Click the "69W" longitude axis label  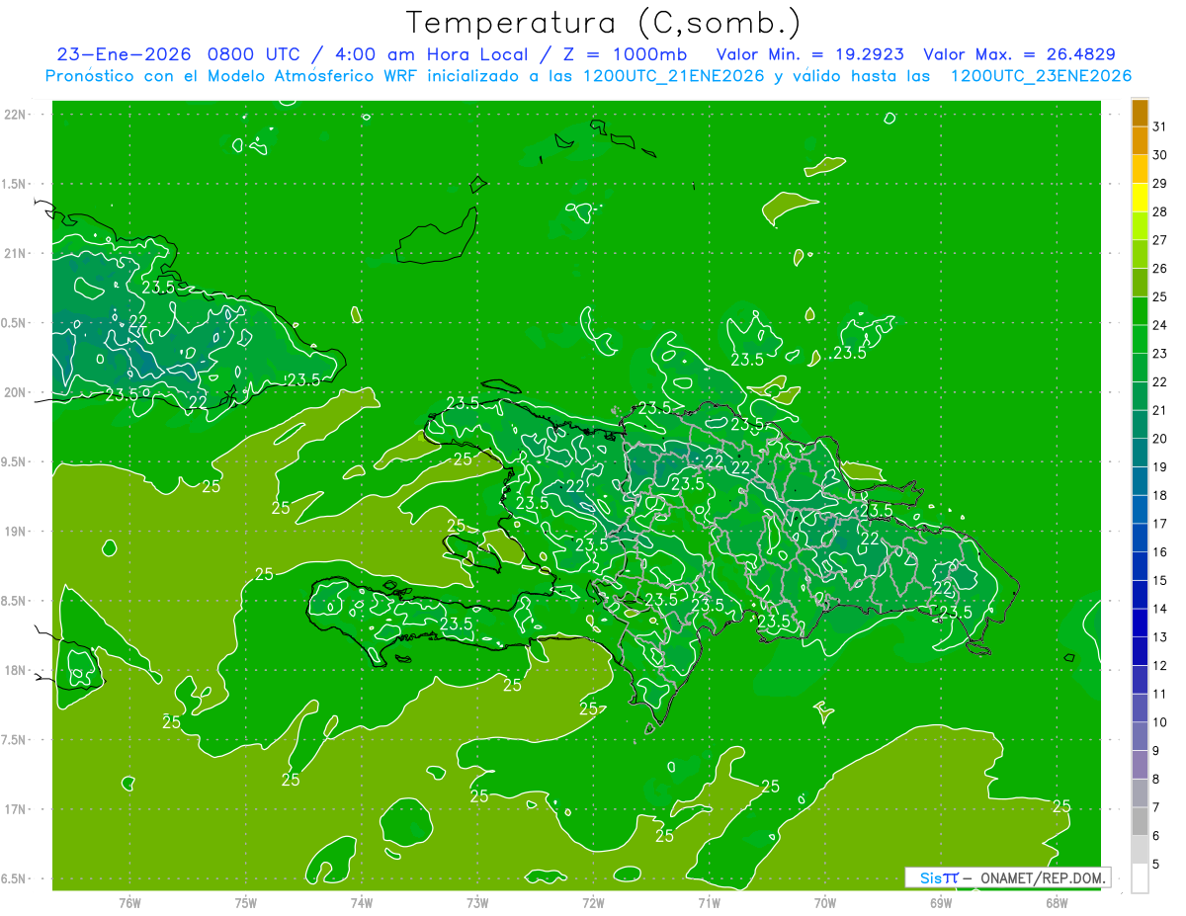pos(941,903)
